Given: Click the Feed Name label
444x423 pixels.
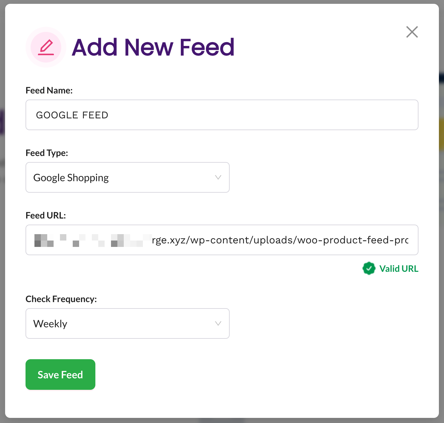Looking at the screenshot, I should click(49, 90).
